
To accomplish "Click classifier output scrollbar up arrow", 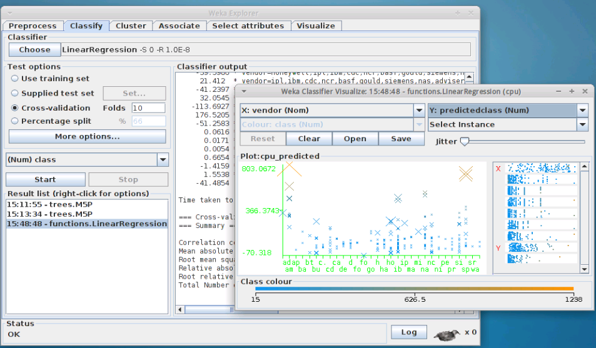I will (469, 77).
